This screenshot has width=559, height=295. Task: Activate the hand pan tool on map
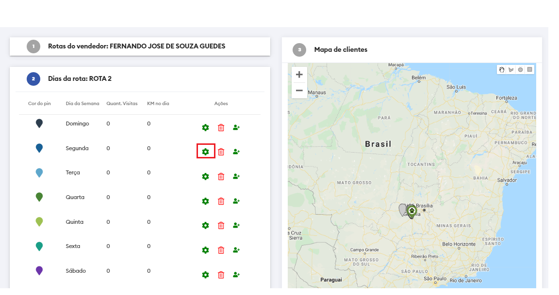coord(502,70)
